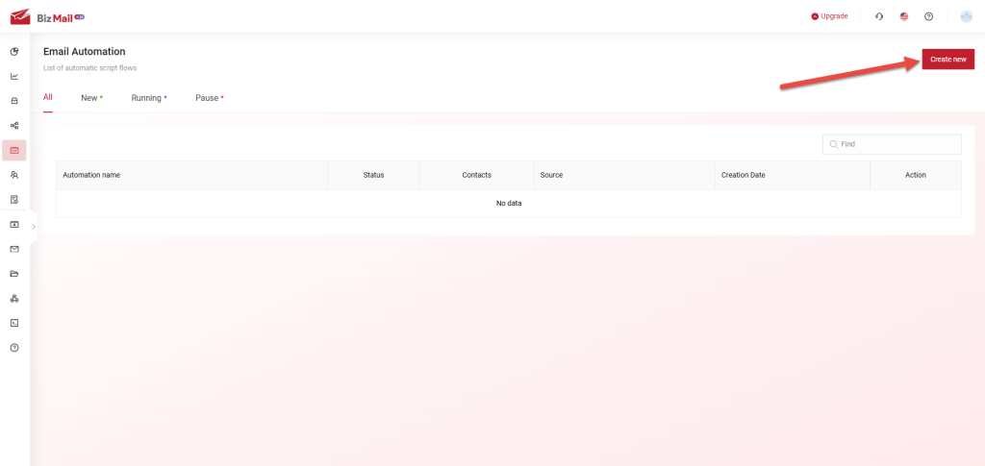Viewport: 985px width, 466px height.
Task: Open the contacts people sidebar icon
Action: [14, 175]
